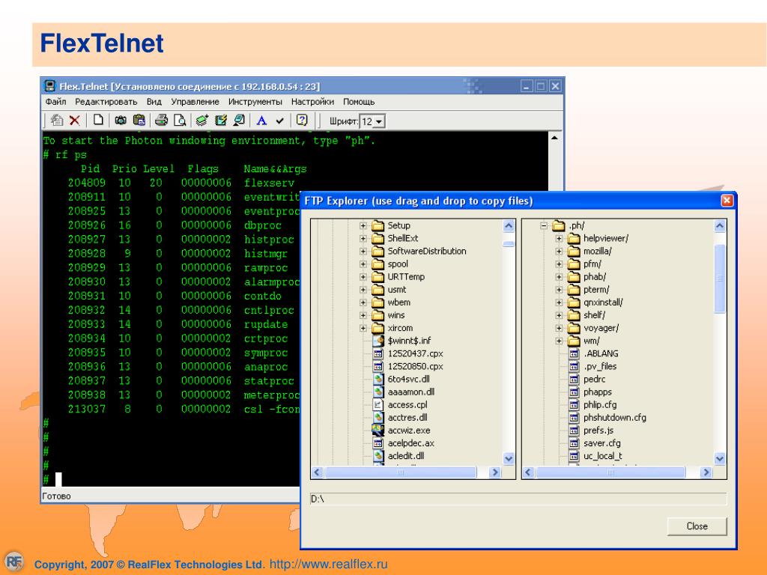Click the computer with arrow toolbar icon
767x575 pixels.
tap(239, 121)
